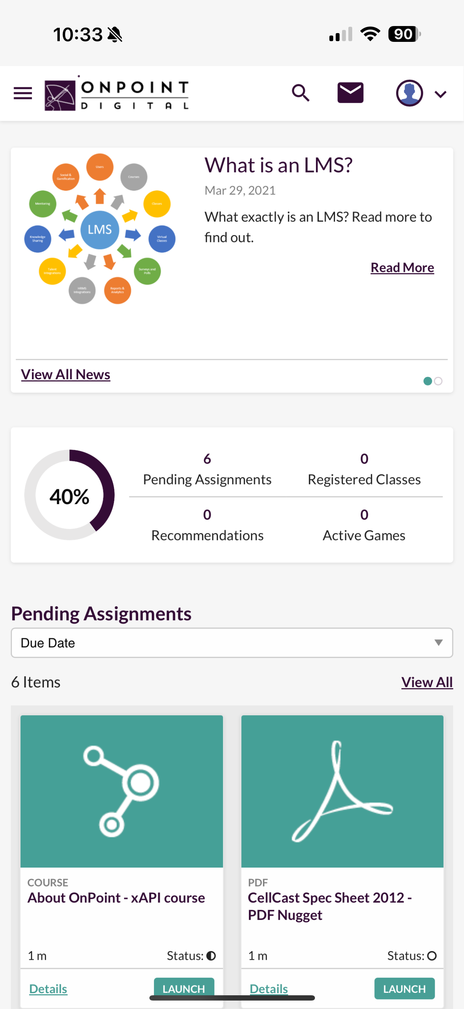
Task: Open View All News link
Action: pyautogui.click(x=66, y=374)
